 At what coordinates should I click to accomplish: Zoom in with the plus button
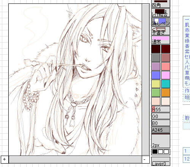pos(5,159)
